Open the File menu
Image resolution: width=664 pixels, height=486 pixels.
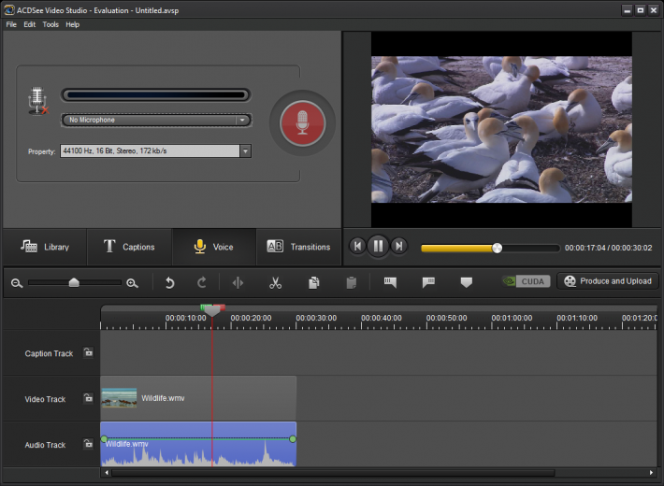tap(11, 24)
